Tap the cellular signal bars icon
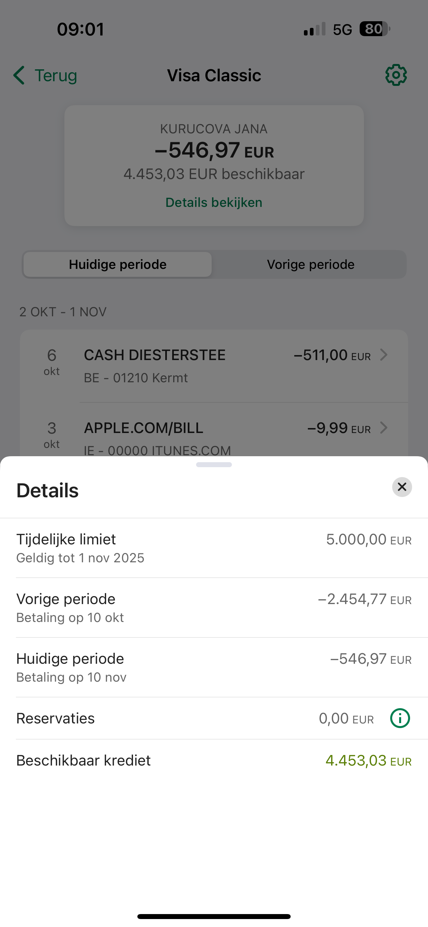Viewport: 428px width, 927px height. pyautogui.click(x=315, y=29)
